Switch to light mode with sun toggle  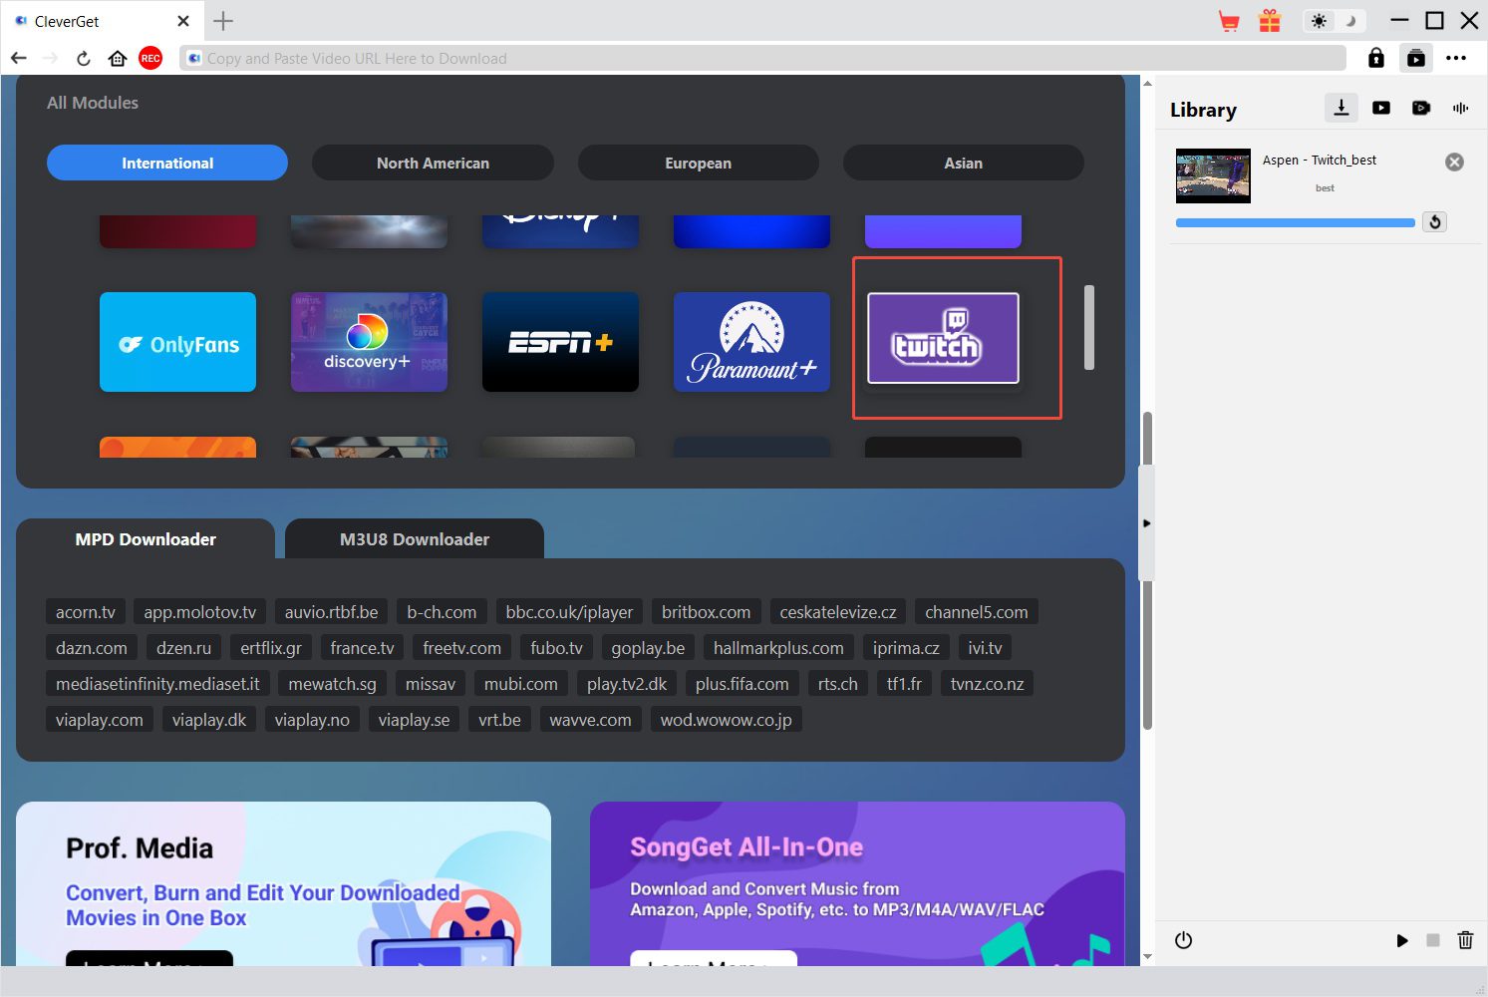(1319, 21)
